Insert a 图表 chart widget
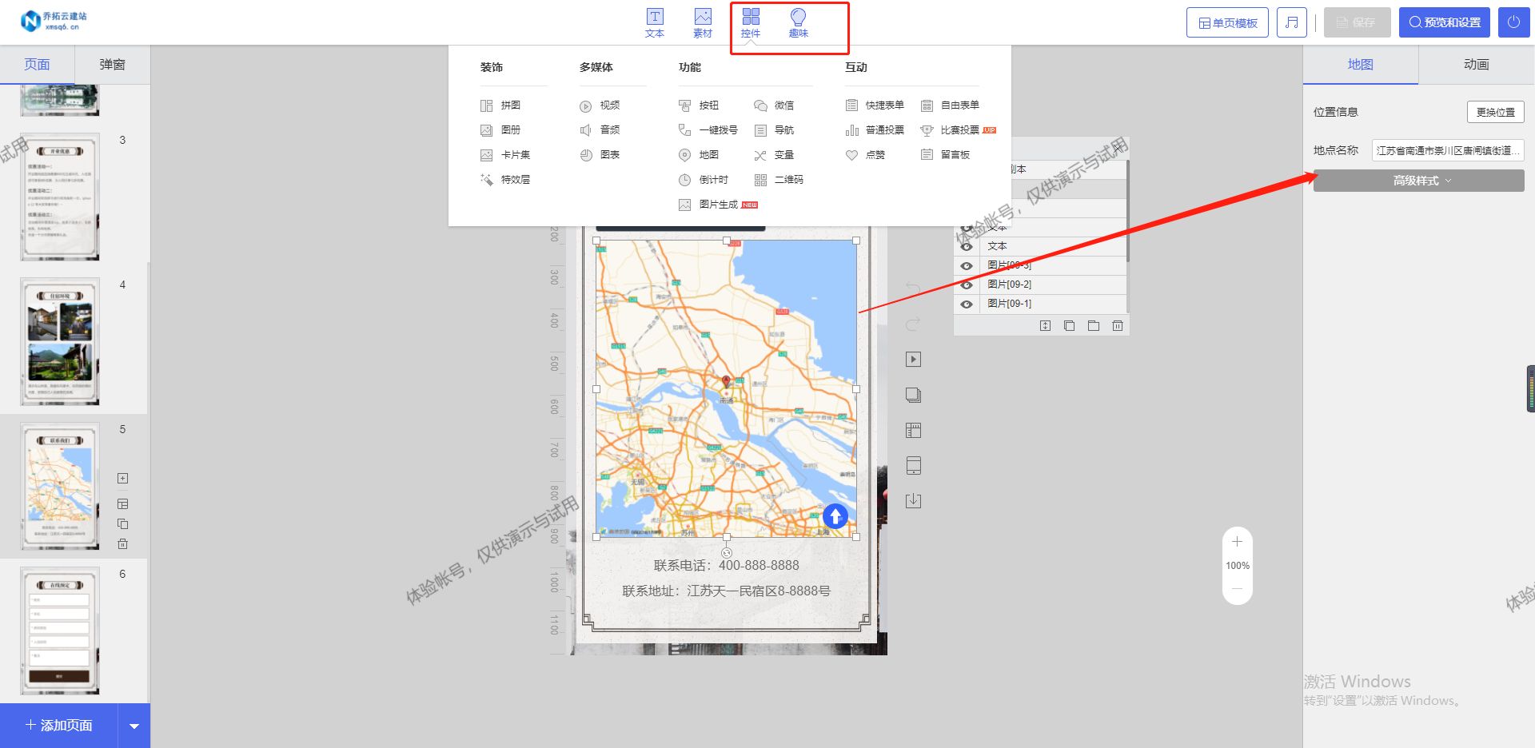The image size is (1535, 748). (x=600, y=155)
